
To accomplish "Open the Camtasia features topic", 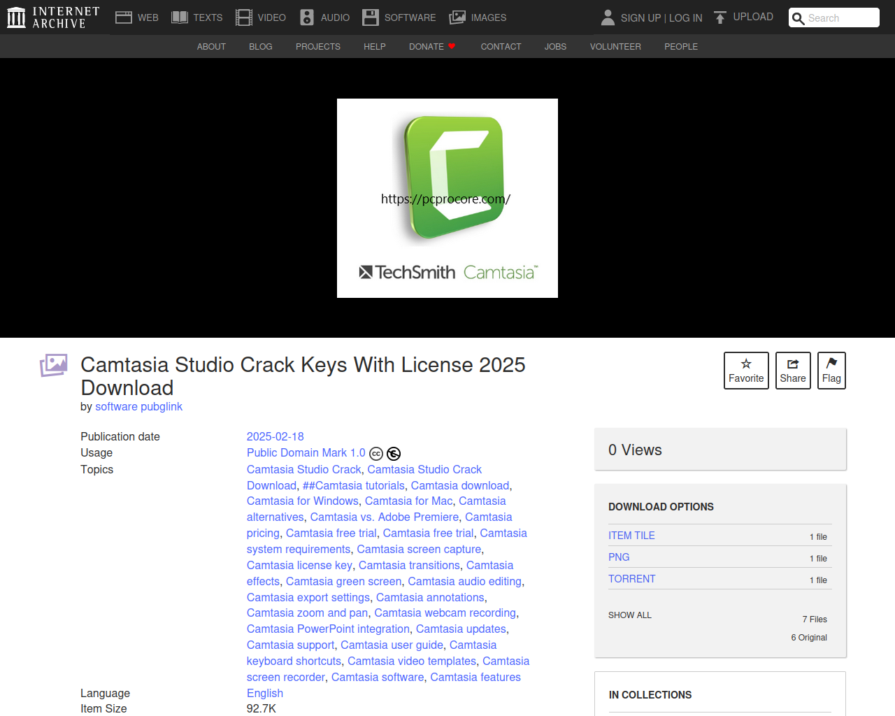I will click(475, 678).
